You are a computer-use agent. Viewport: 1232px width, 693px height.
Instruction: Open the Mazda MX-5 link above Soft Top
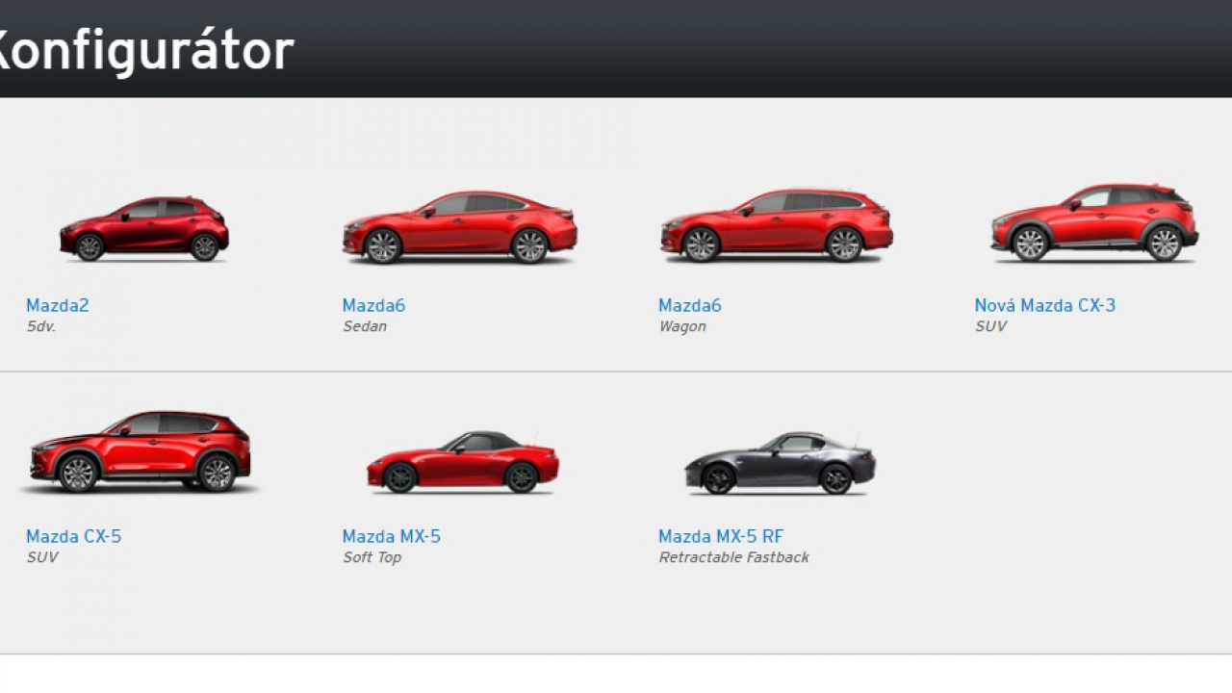point(392,536)
